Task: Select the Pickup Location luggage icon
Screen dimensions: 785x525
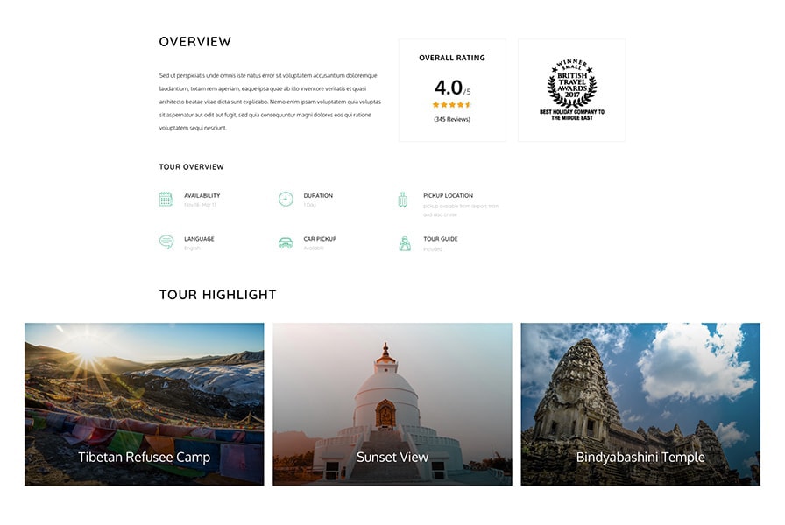Action: coord(402,199)
